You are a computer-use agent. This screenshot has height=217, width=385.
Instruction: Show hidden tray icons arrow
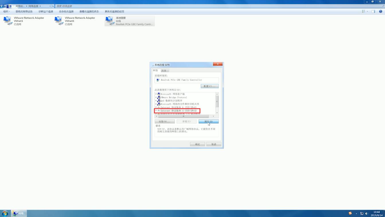[356, 214]
